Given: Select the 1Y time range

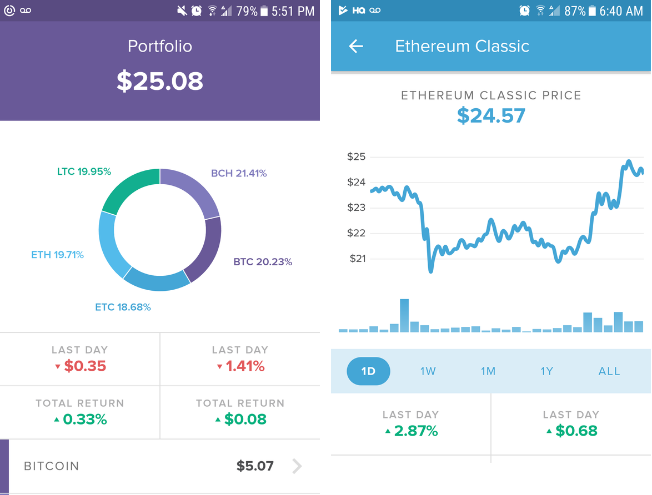Looking at the screenshot, I should (x=546, y=371).
